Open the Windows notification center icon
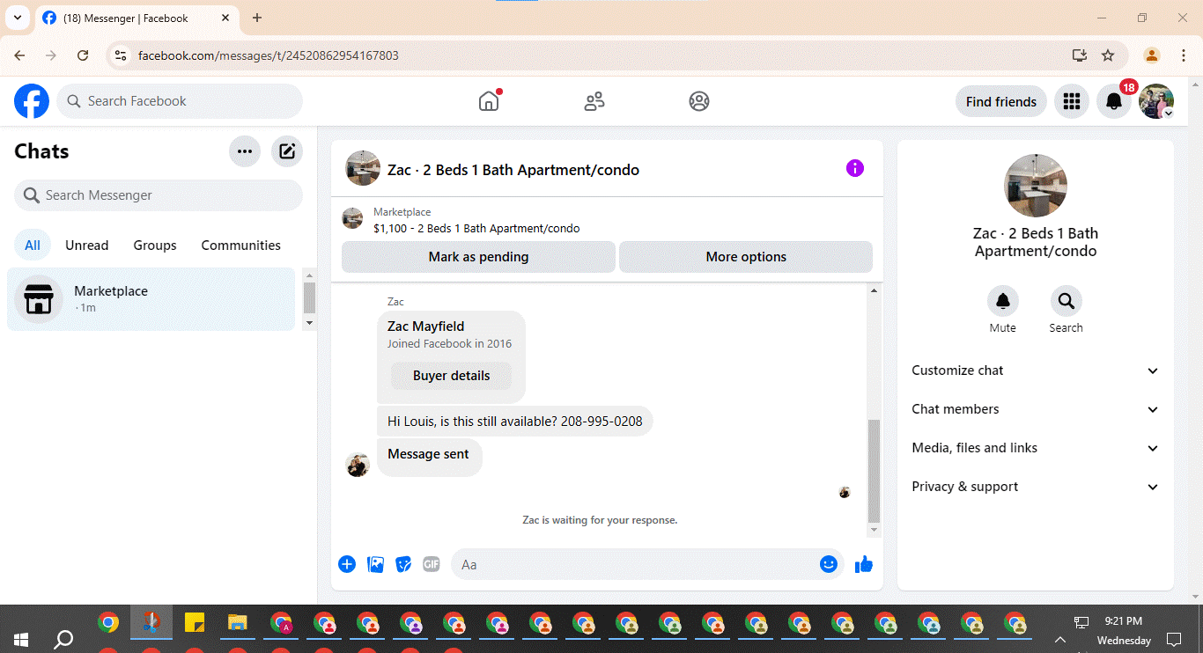Viewport: 1203px width, 653px height. point(1174,640)
